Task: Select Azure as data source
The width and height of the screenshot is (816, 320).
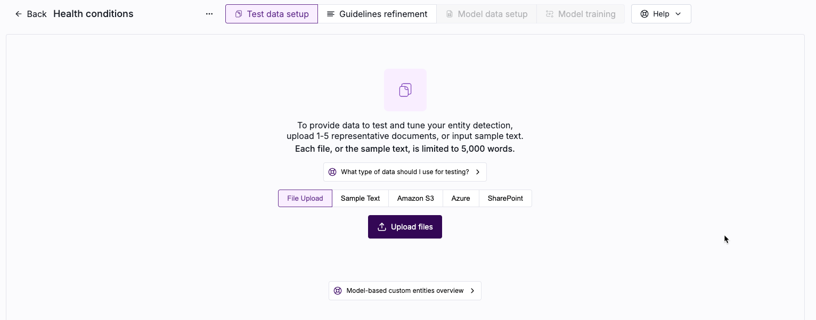Action: (461, 198)
